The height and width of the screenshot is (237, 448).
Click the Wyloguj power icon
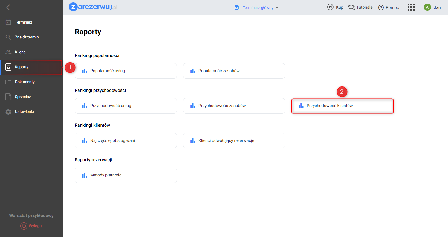[24, 226]
